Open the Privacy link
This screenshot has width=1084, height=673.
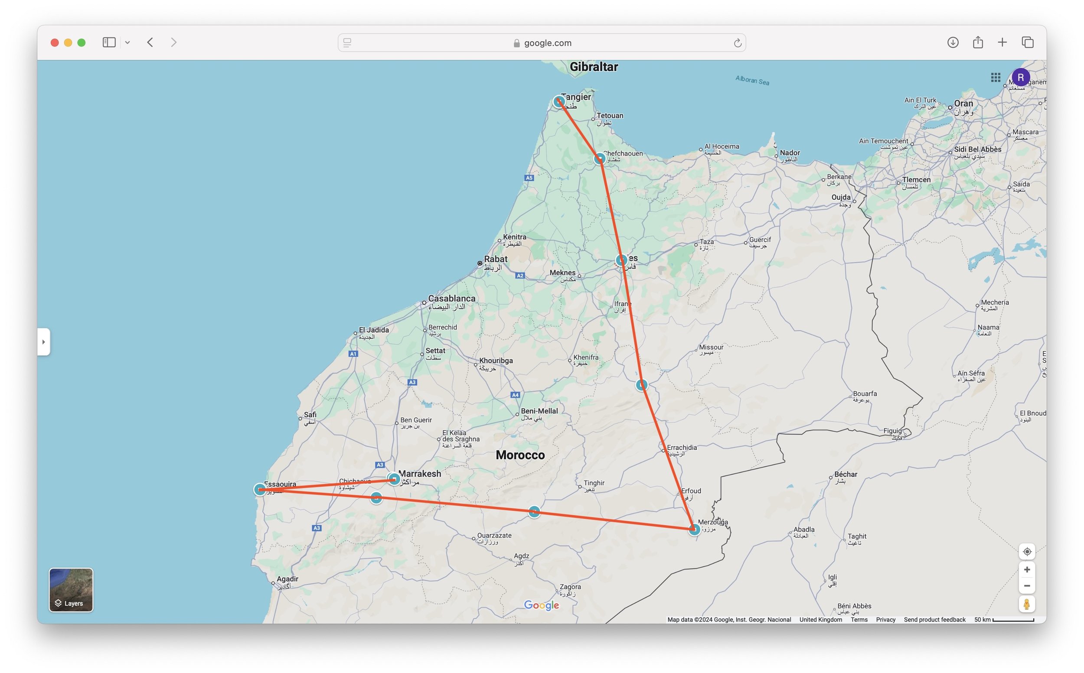(x=885, y=620)
